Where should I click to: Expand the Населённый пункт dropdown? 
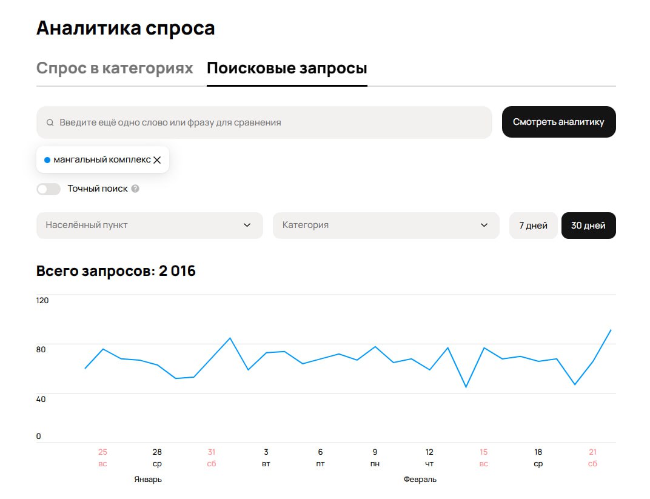coord(149,226)
